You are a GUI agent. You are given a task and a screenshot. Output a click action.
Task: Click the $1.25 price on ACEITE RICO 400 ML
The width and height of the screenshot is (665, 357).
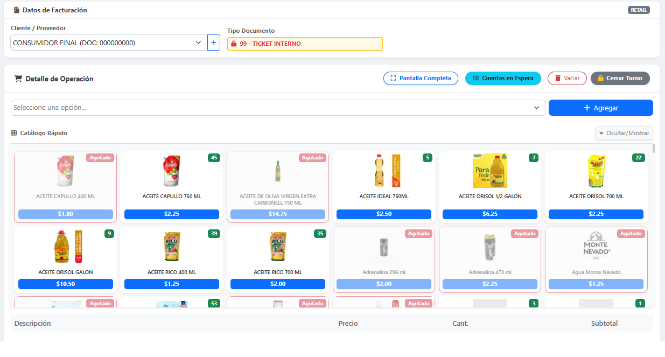[x=171, y=284]
